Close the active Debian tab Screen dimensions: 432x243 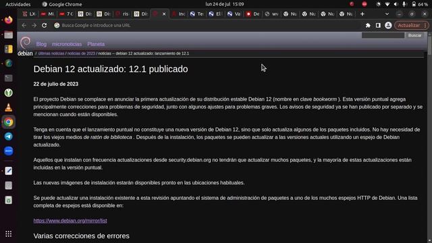click(x=164, y=13)
